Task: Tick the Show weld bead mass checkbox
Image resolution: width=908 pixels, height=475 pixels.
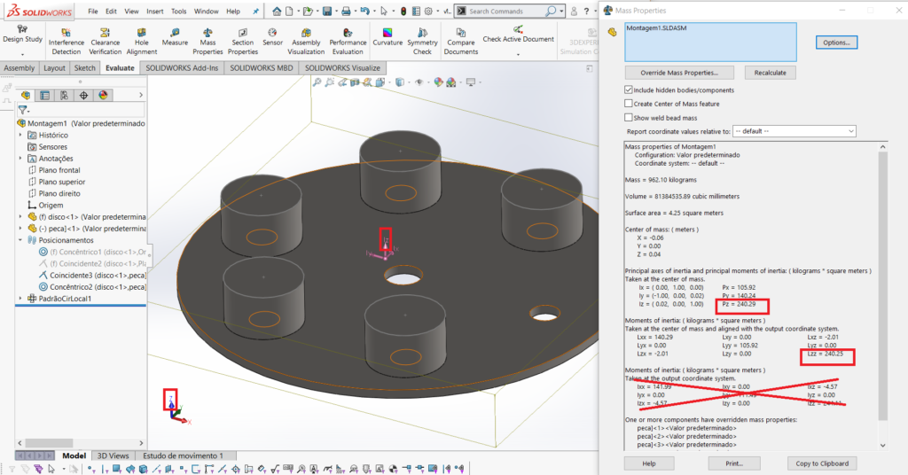Action: 629,117
